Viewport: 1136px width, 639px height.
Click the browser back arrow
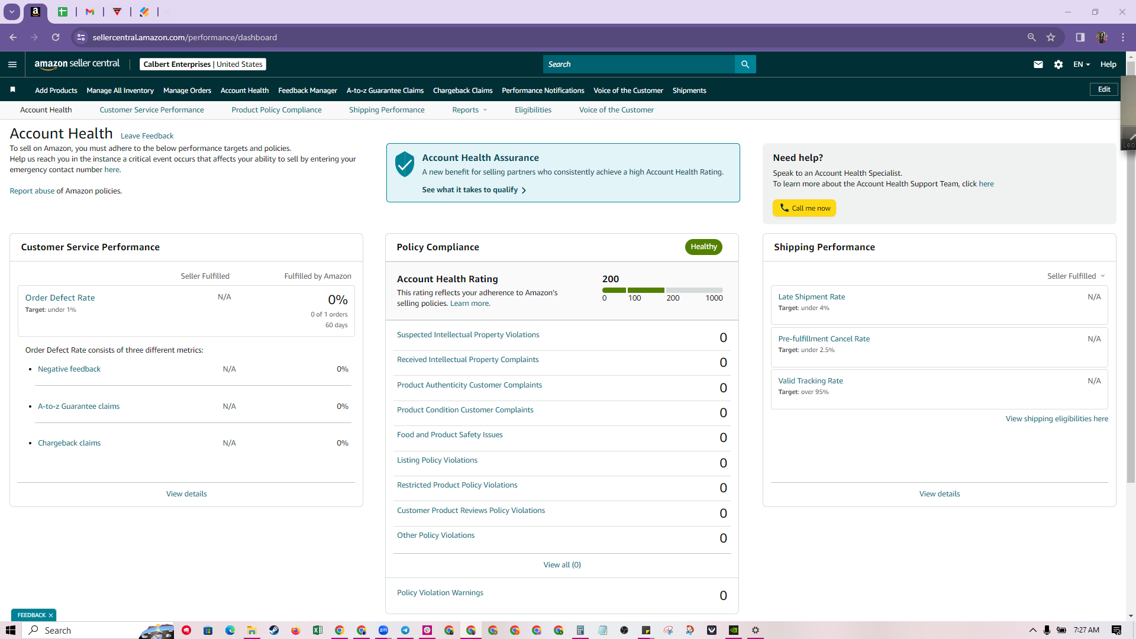pyautogui.click(x=13, y=37)
